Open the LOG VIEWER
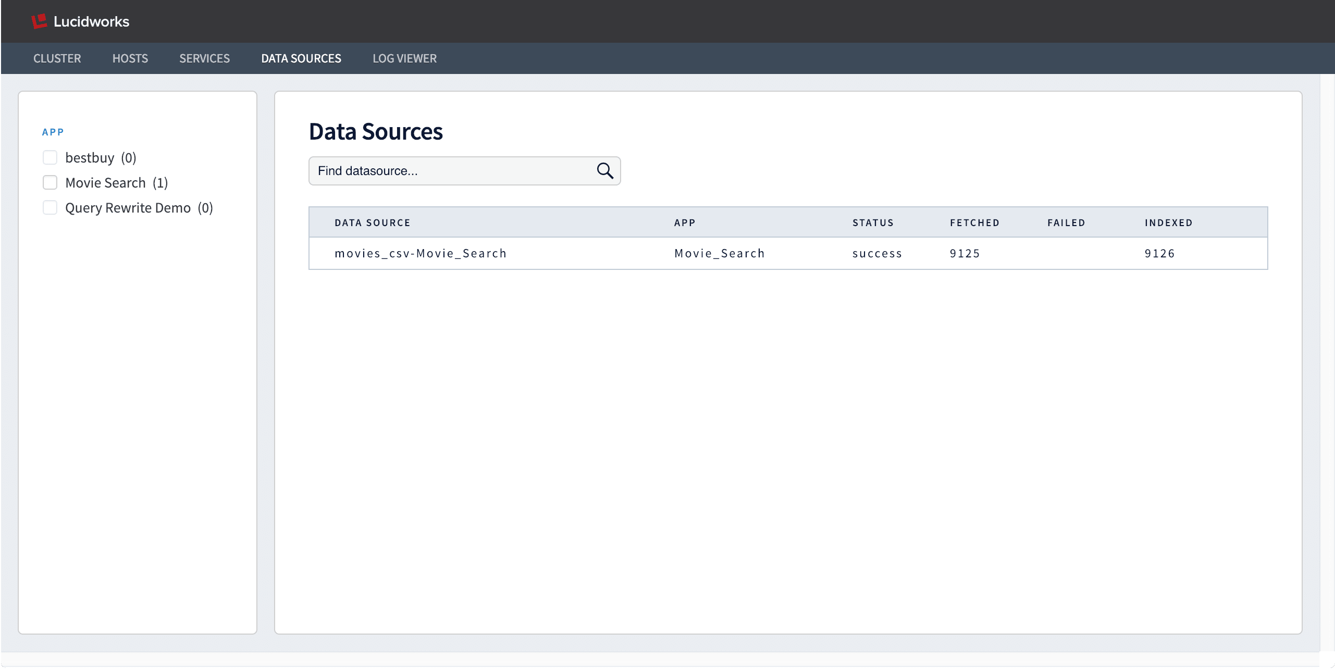Viewport: 1335px width, 669px height. (404, 58)
